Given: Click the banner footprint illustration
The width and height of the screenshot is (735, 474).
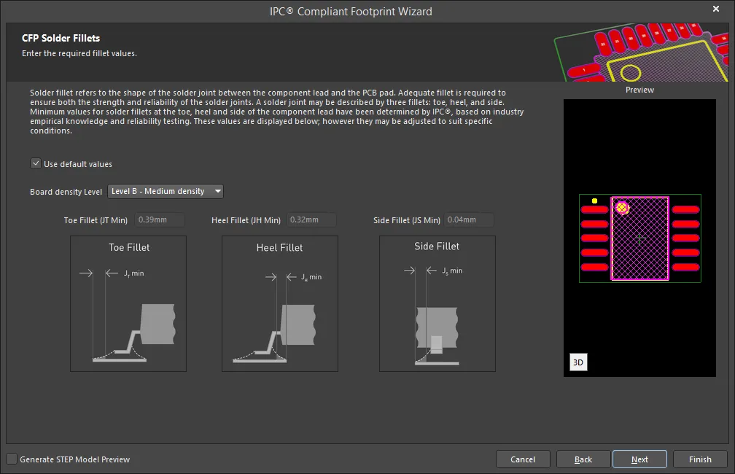Looking at the screenshot, I should [x=641, y=52].
